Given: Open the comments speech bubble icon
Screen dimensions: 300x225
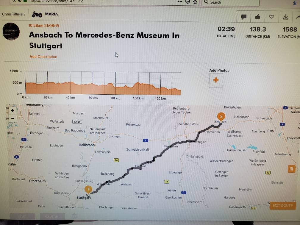Looking at the screenshot, I should pyautogui.click(x=244, y=17).
